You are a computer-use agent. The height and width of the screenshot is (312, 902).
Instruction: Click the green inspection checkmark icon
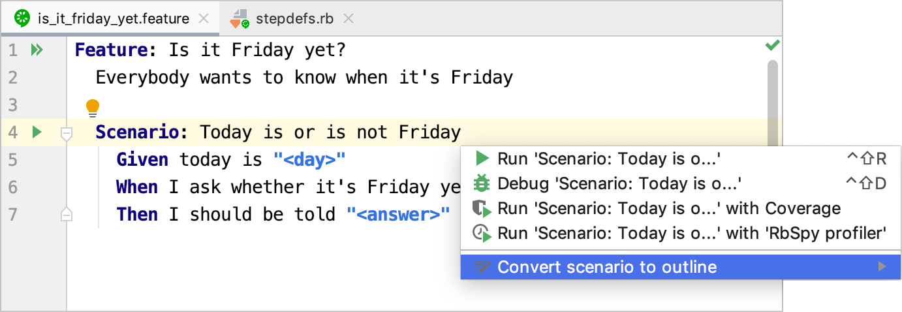[772, 46]
